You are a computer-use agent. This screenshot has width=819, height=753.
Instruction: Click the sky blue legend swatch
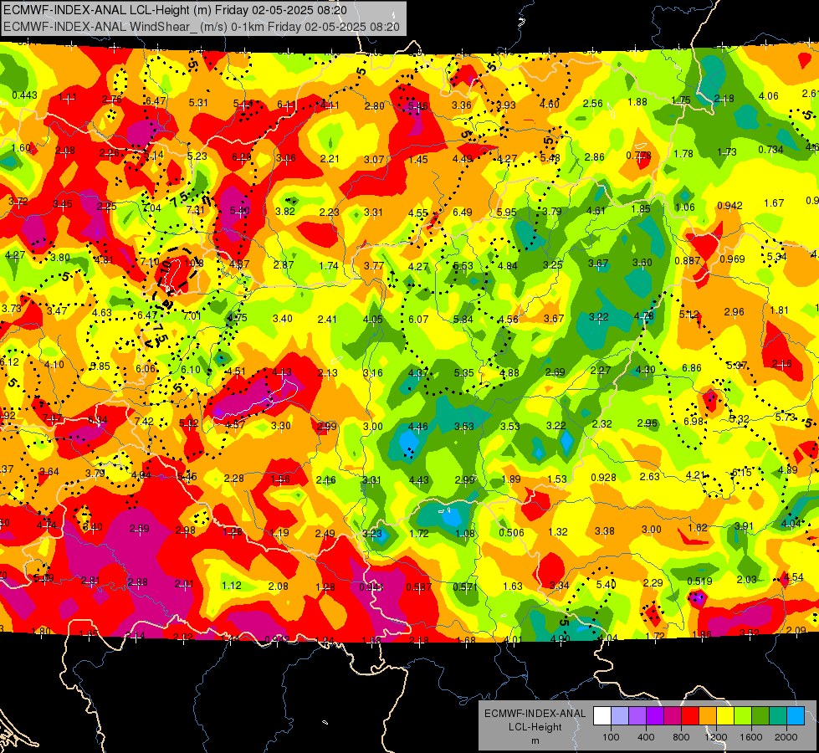(x=795, y=716)
